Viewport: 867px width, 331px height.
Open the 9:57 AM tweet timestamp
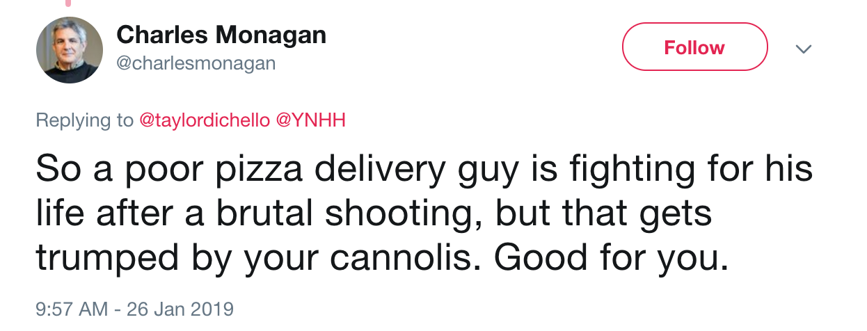pos(72,309)
